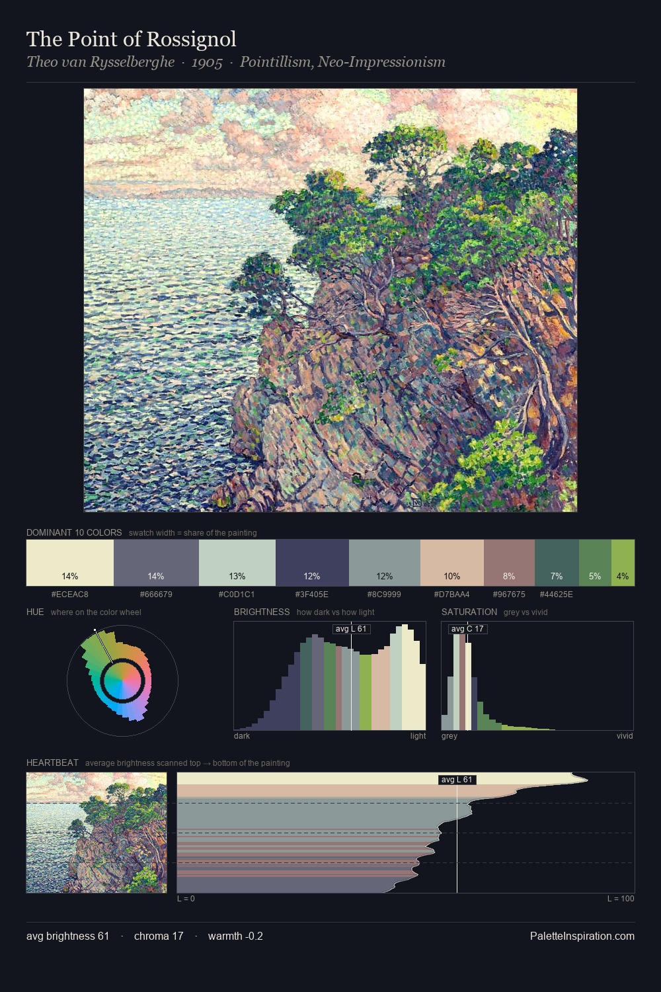Pick the 4% light green swatch

(623, 563)
